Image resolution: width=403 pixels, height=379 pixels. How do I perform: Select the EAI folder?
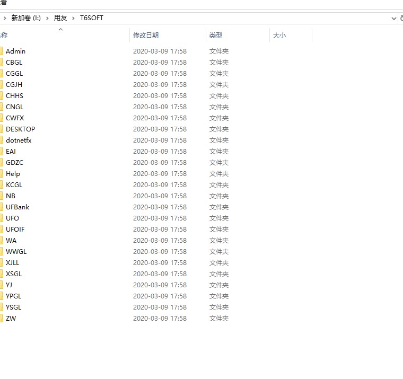(11, 152)
